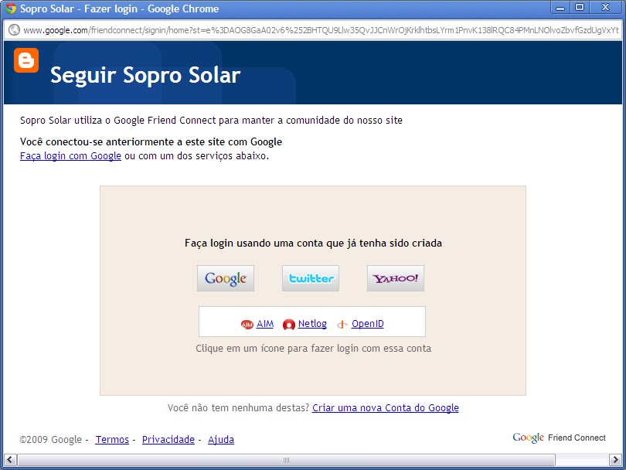Click the Netlog red icon
626x470 pixels.
[x=288, y=325]
